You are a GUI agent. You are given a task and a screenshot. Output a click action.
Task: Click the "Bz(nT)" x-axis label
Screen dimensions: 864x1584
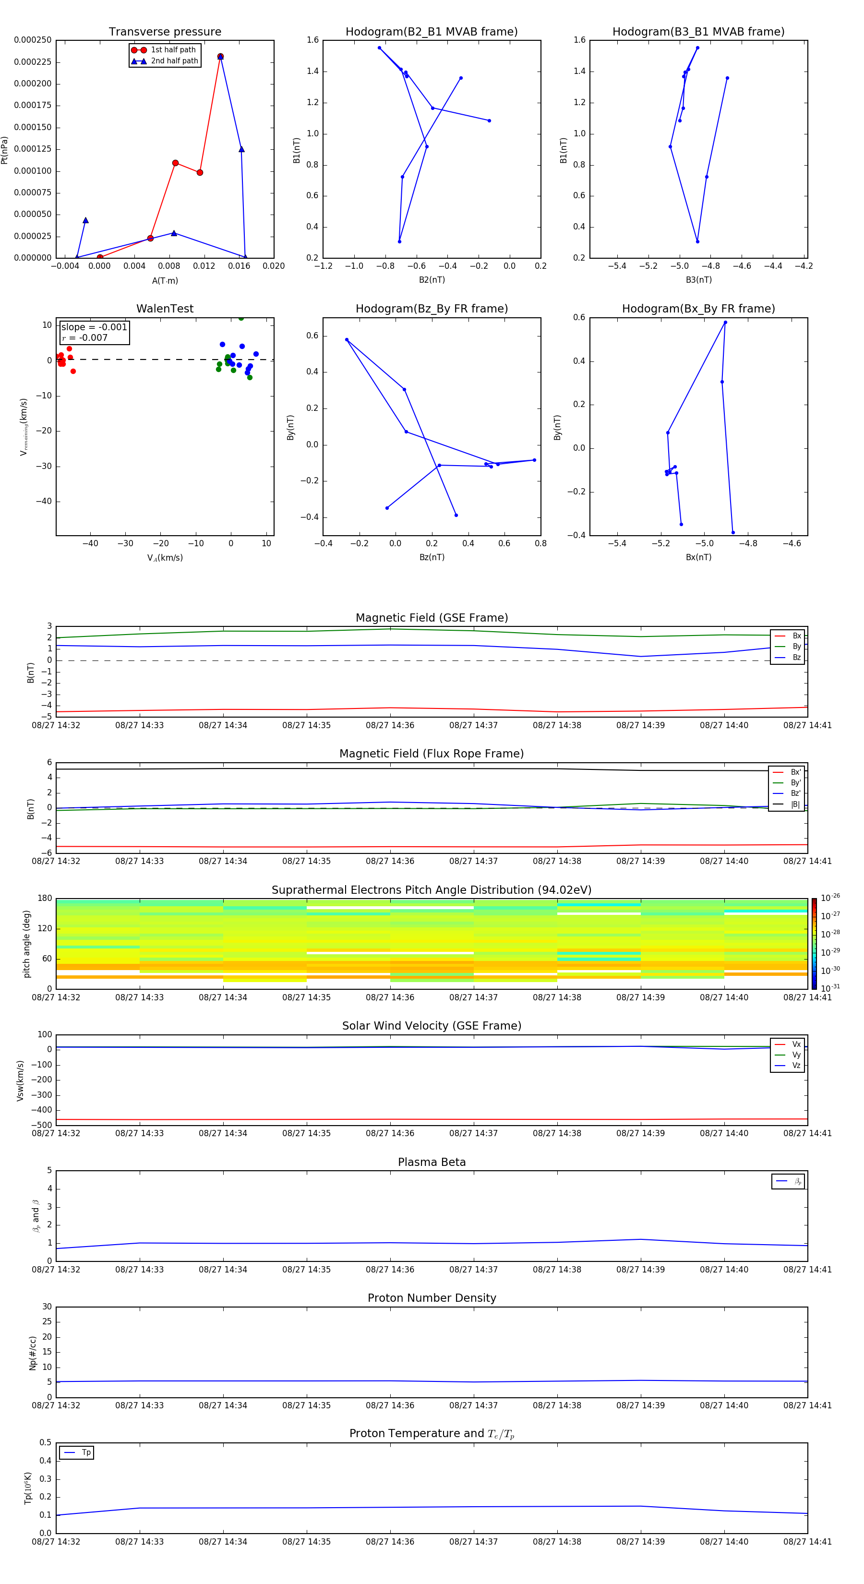(432, 557)
